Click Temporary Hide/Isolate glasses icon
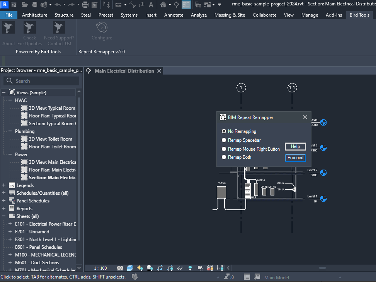 pyautogui.click(x=180, y=268)
